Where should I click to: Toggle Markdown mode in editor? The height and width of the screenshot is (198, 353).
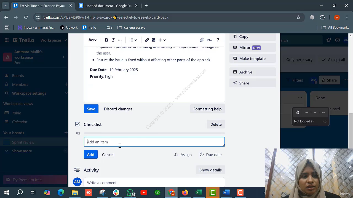pyautogui.click(x=210, y=40)
